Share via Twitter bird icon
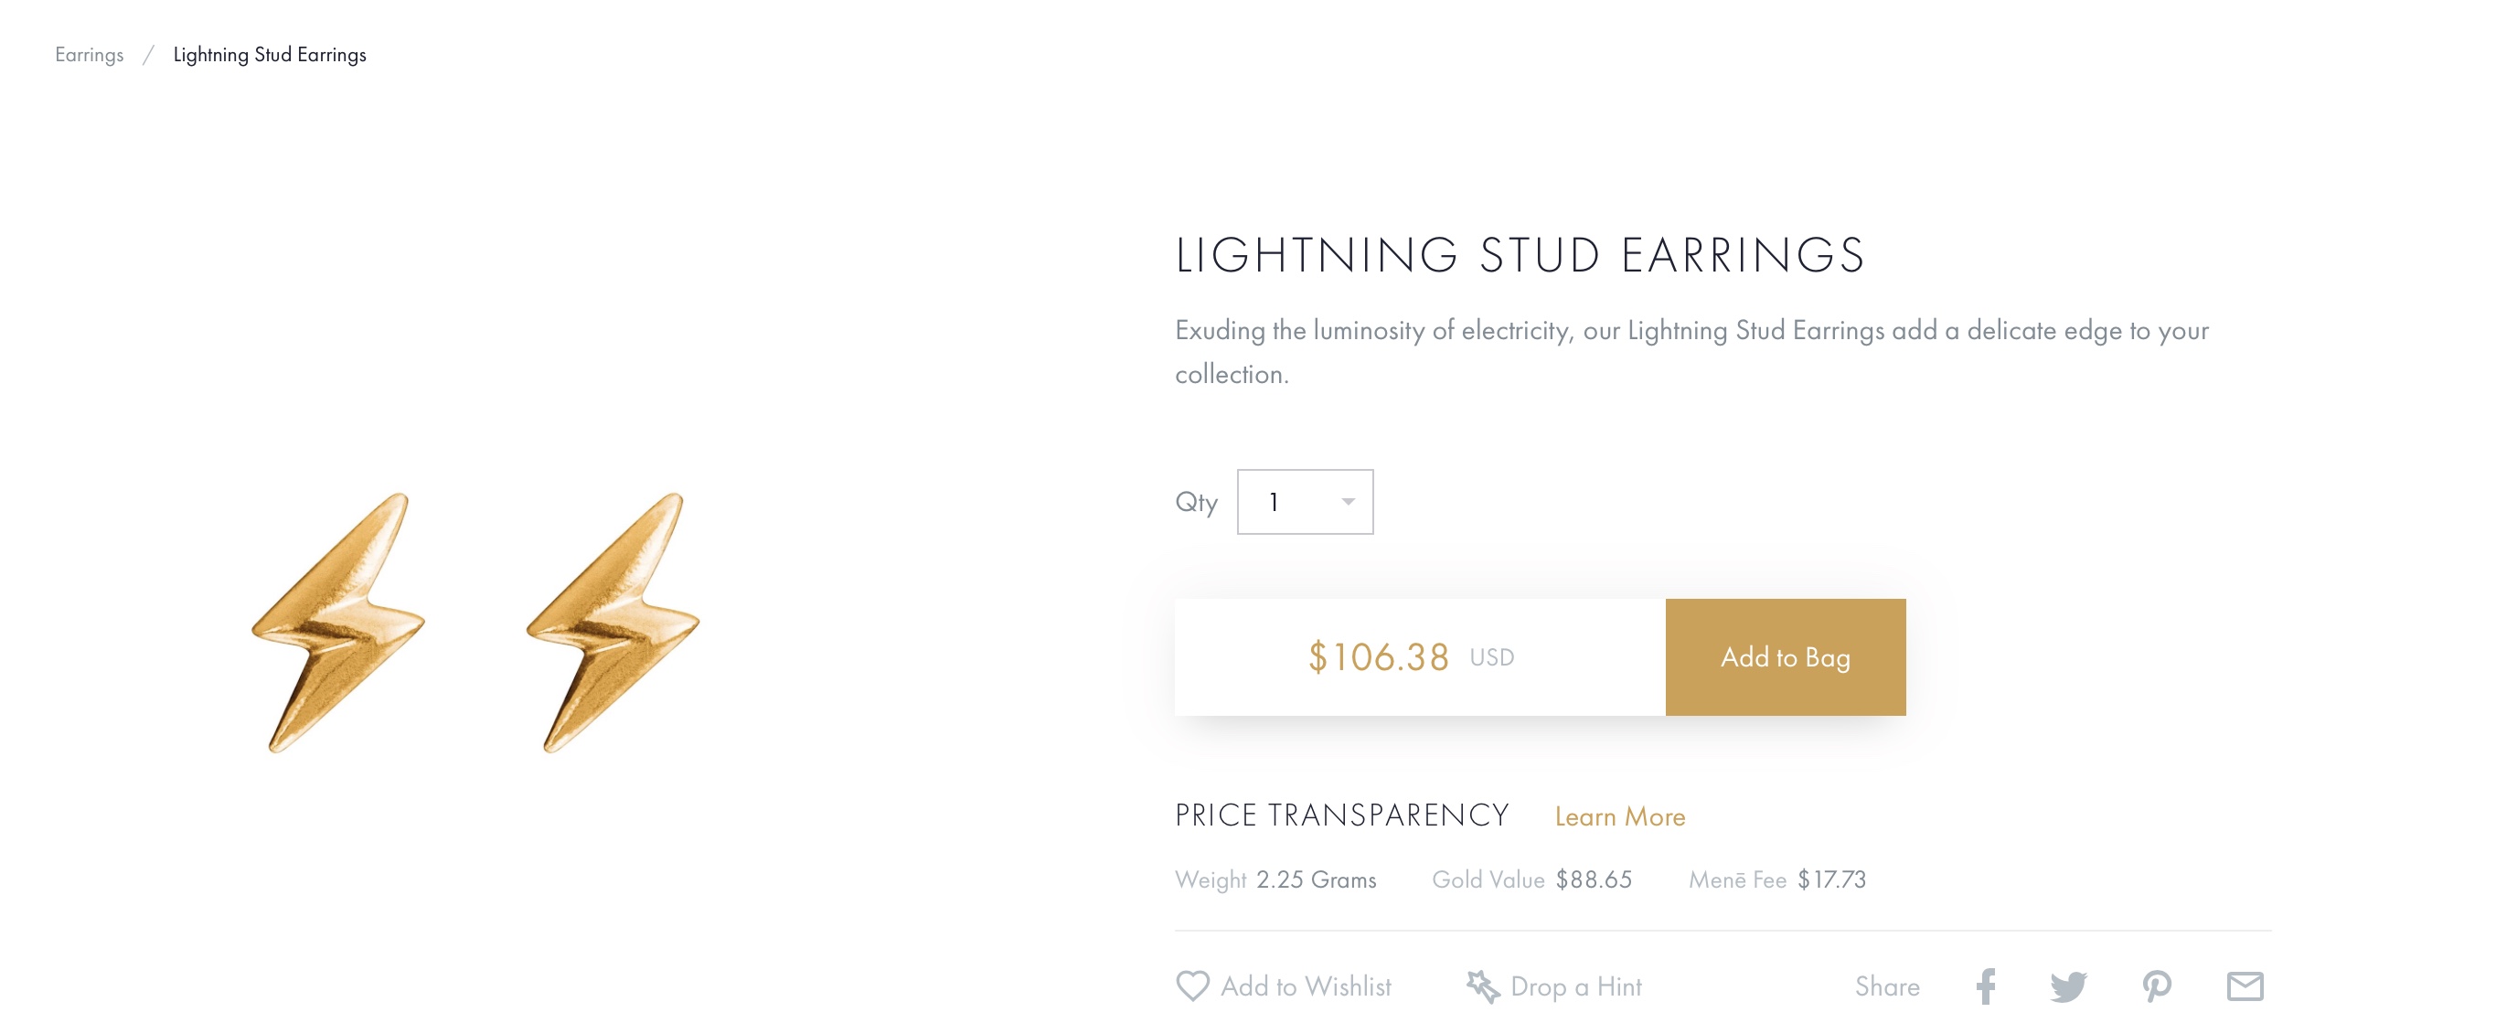 (x=2068, y=987)
